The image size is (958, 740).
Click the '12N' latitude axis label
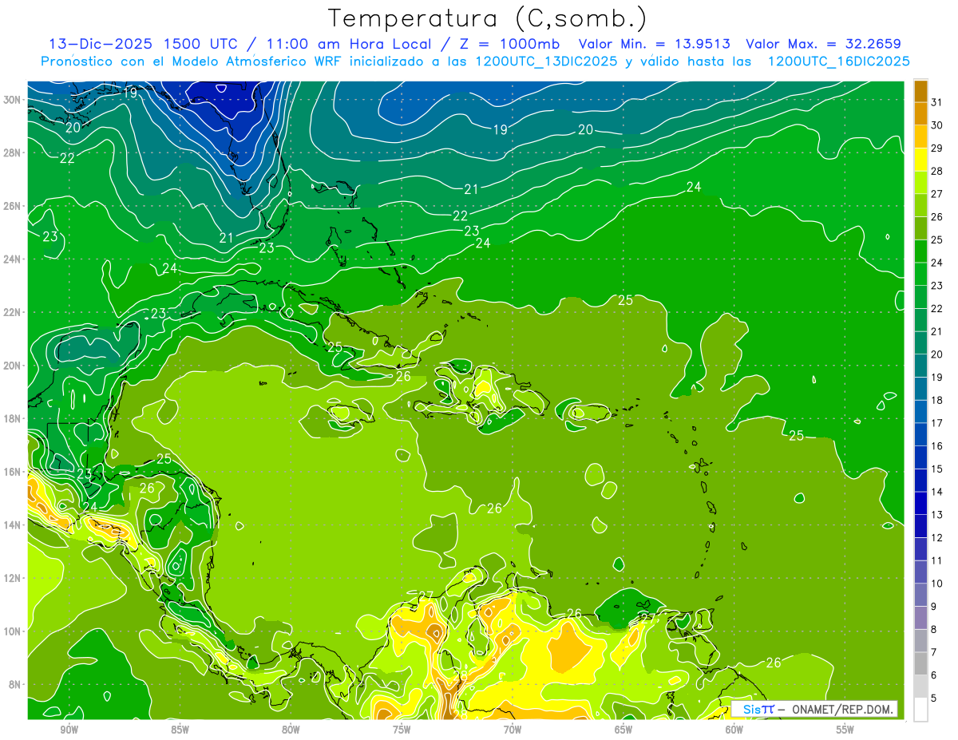click(x=13, y=578)
